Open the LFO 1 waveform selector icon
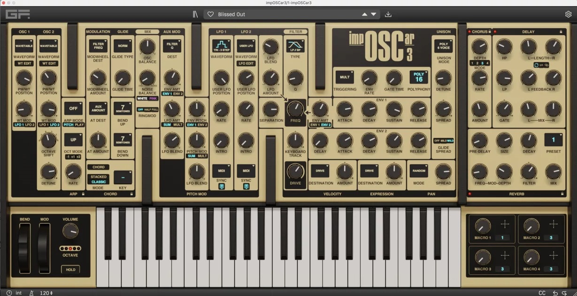This screenshot has height=296, width=577. (221, 46)
